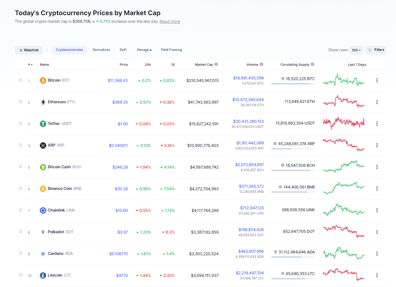Star Chainlink to add to watchlist
396x287 pixels.
tap(21, 210)
